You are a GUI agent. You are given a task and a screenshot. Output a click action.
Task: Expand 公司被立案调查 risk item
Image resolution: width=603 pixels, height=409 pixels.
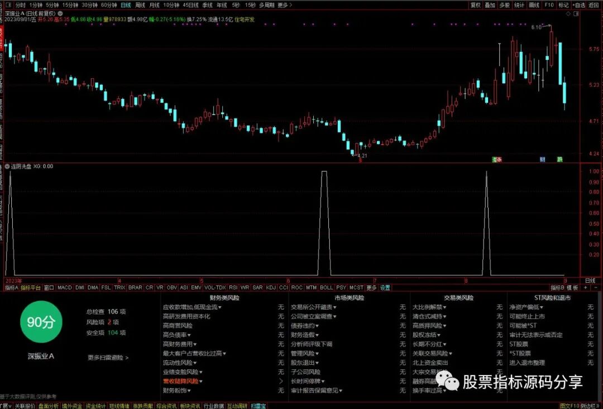click(314, 316)
